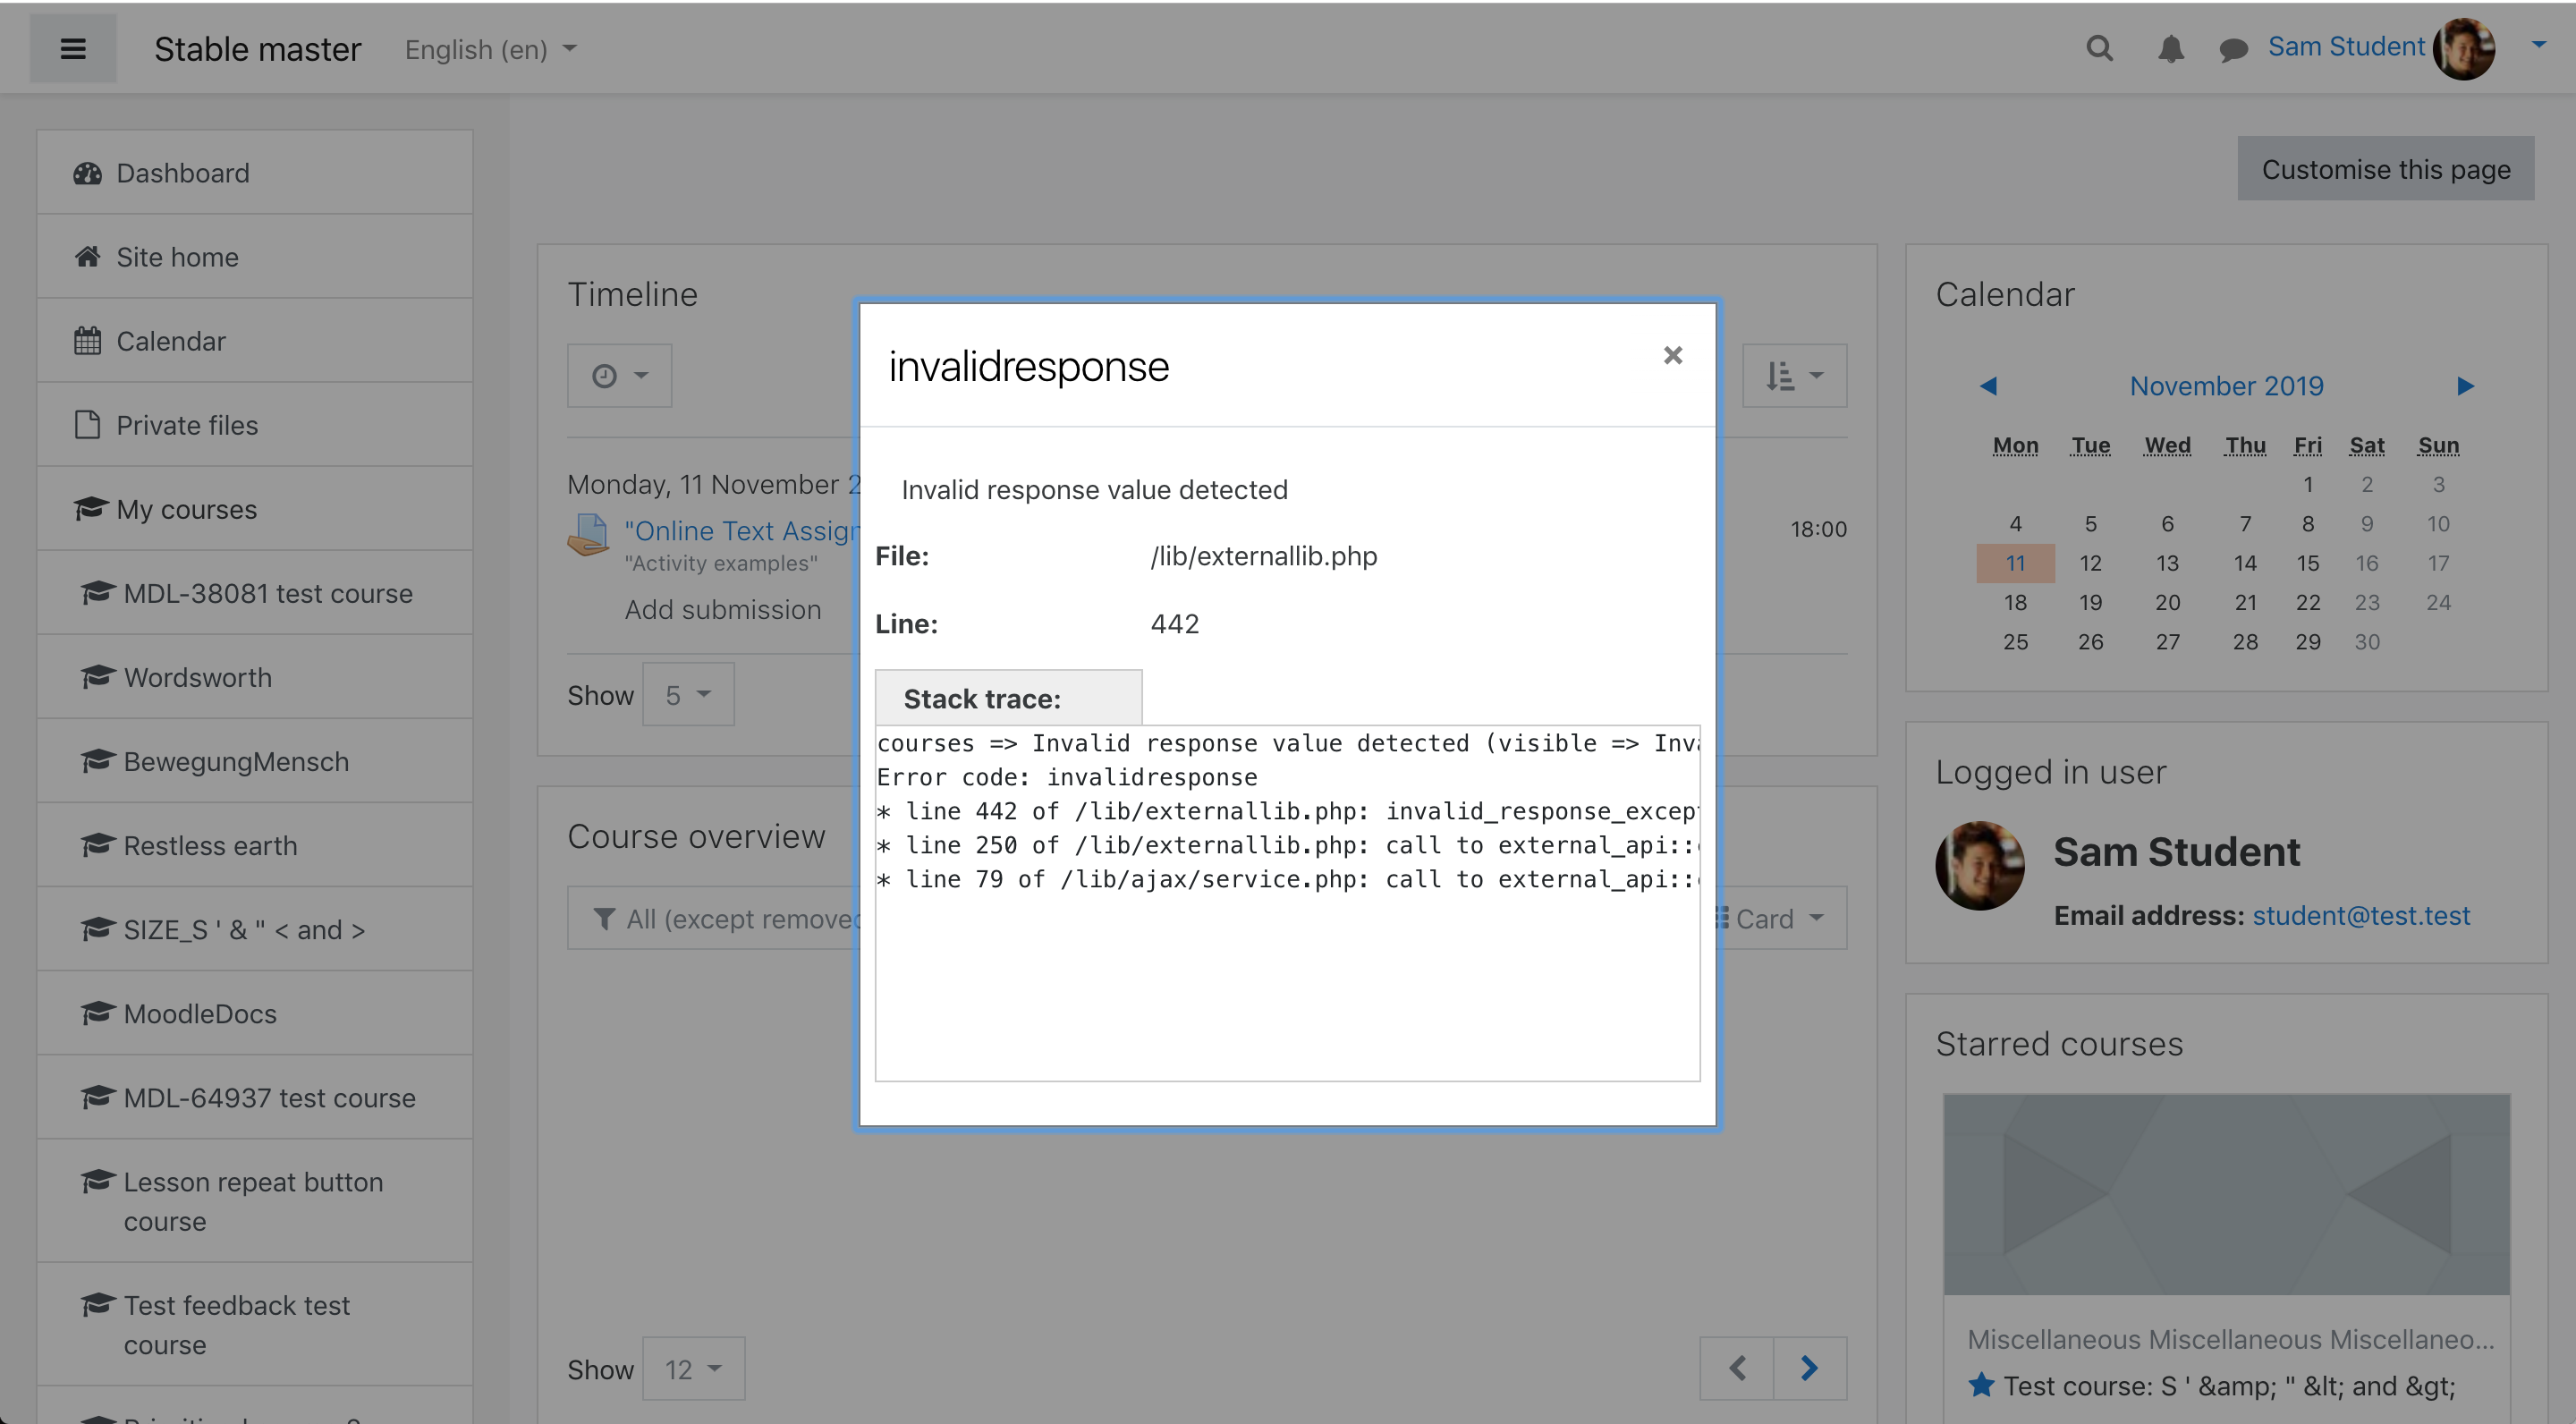Click the MoodleDocs graduation cap icon
Screen dimensions: 2576x1424
click(97, 1012)
